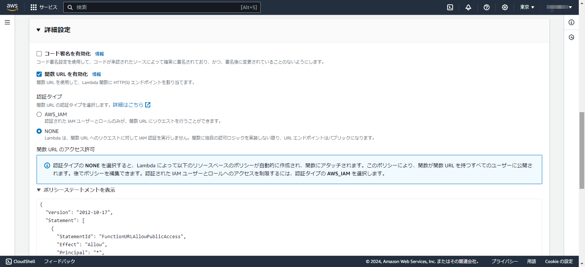Open 用語 link in footer
Image resolution: width=585 pixels, height=267 pixels.
532,262
